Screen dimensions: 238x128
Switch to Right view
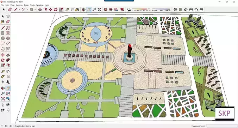(191, 10)
